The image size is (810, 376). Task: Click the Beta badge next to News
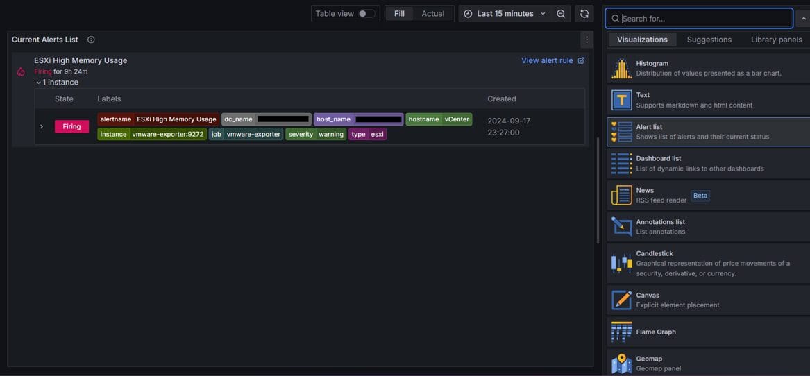click(700, 196)
